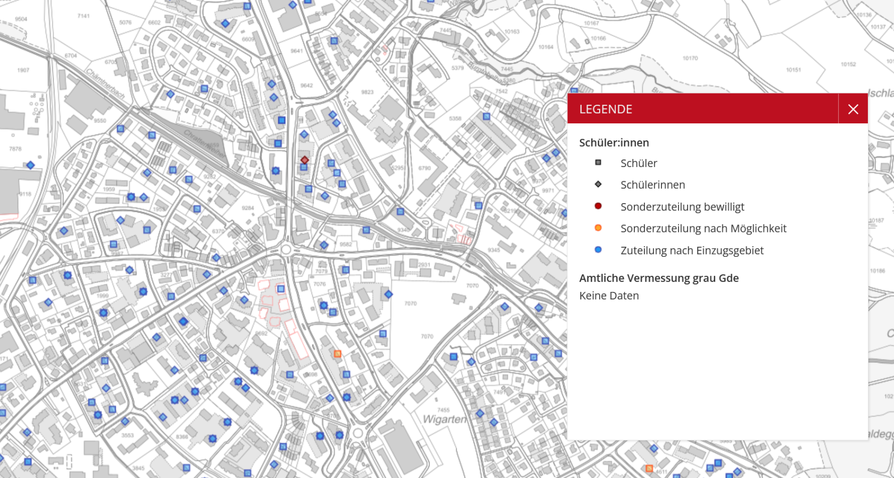Image resolution: width=894 pixels, height=478 pixels.
Task: Click the red circle legend swatch
Action: 598,206
